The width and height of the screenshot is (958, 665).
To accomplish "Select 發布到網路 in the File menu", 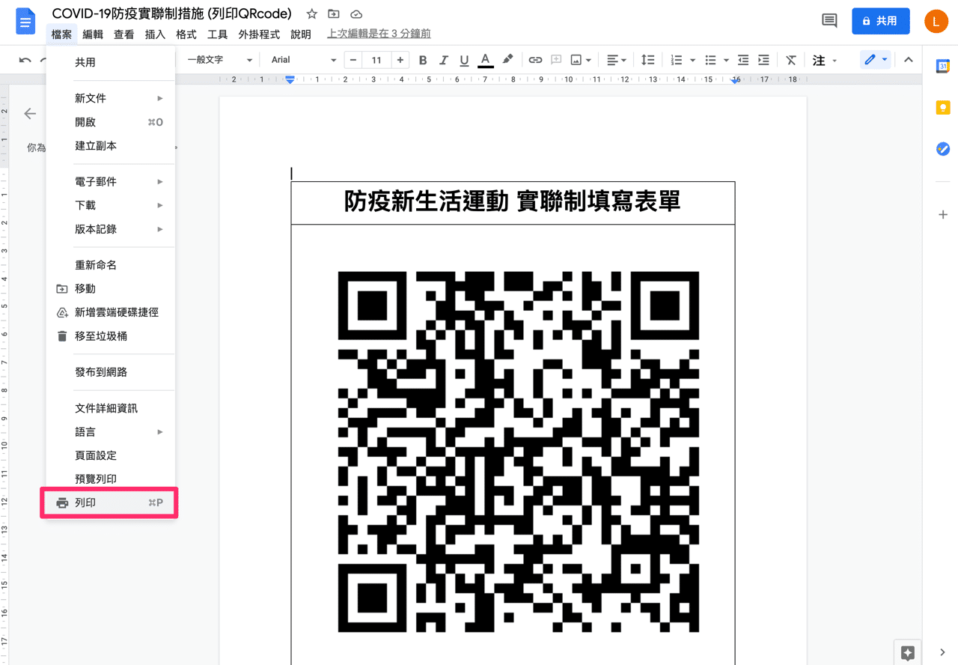I will click(x=110, y=372).
